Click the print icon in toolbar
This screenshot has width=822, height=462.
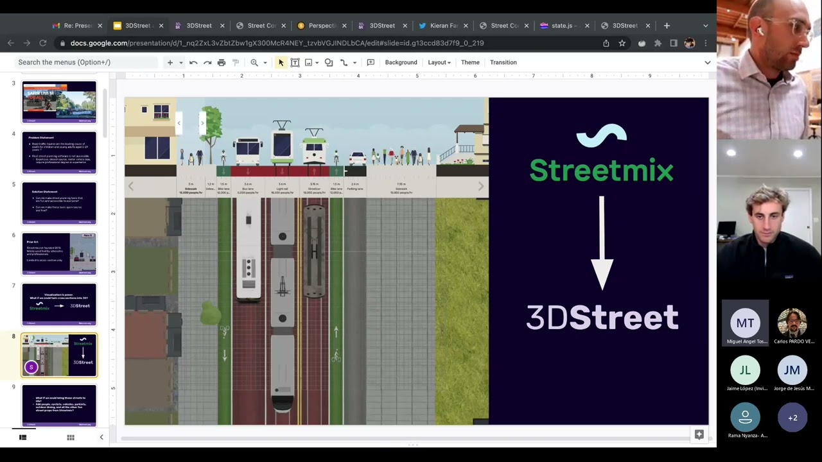point(222,62)
